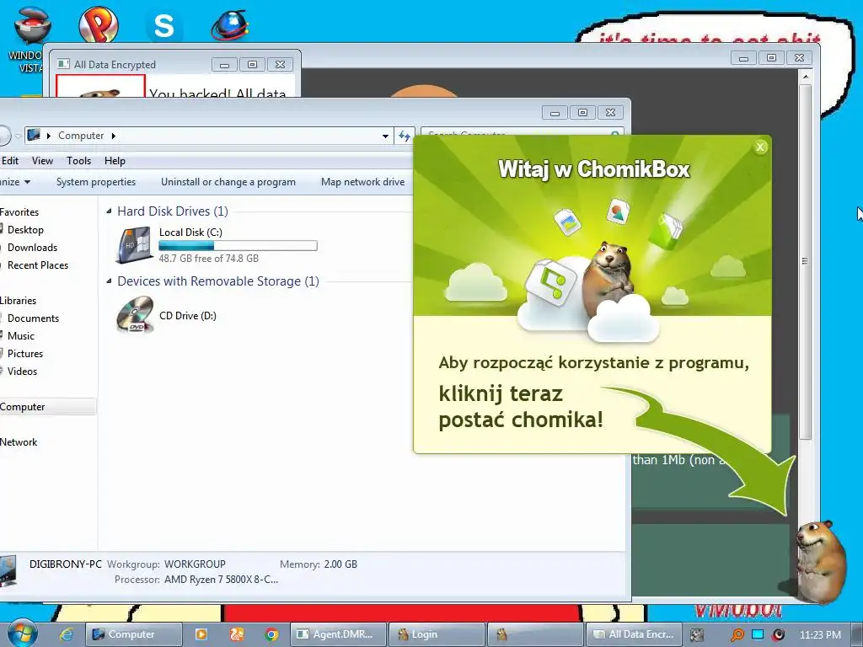The height and width of the screenshot is (647, 863).
Task: Launch Internet Explorer from taskbar
Action: 67,634
